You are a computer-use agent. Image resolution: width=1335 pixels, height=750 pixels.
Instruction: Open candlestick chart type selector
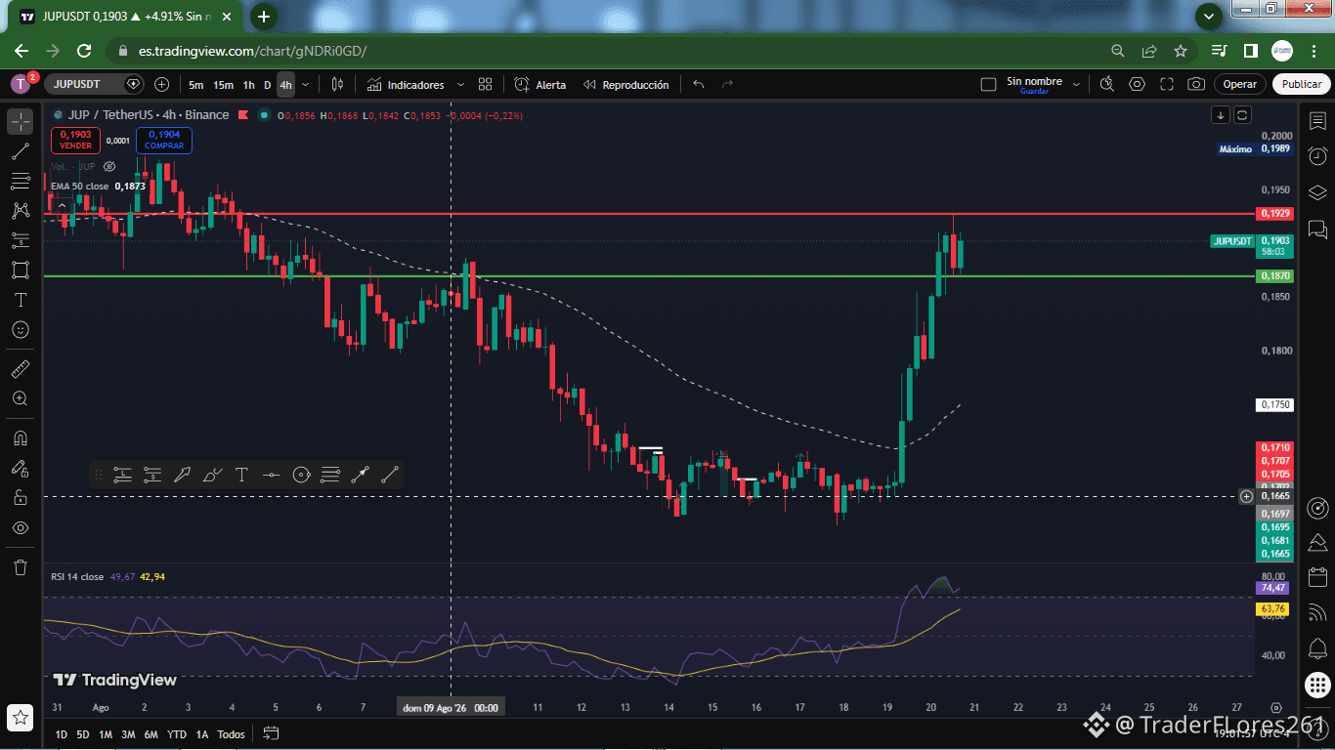pos(337,85)
